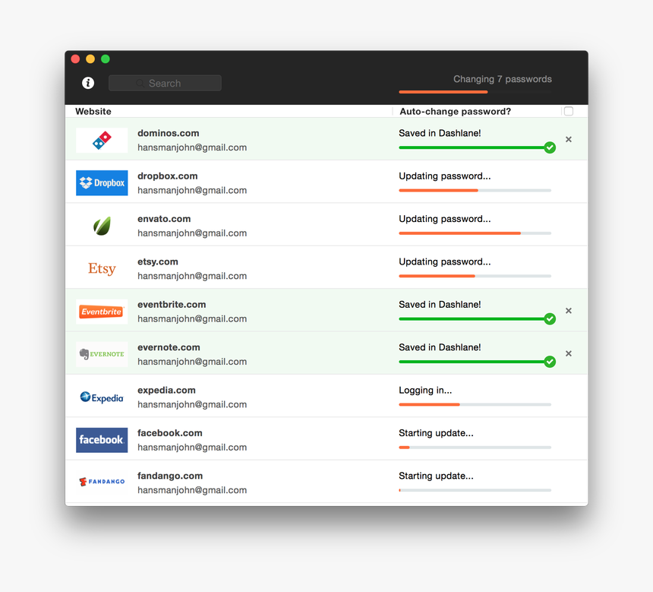Select the dropbox.com site name
This screenshot has height=592, width=653.
tap(167, 176)
